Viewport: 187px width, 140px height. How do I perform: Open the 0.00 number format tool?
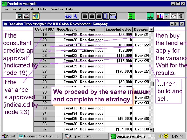(x=69, y=16)
